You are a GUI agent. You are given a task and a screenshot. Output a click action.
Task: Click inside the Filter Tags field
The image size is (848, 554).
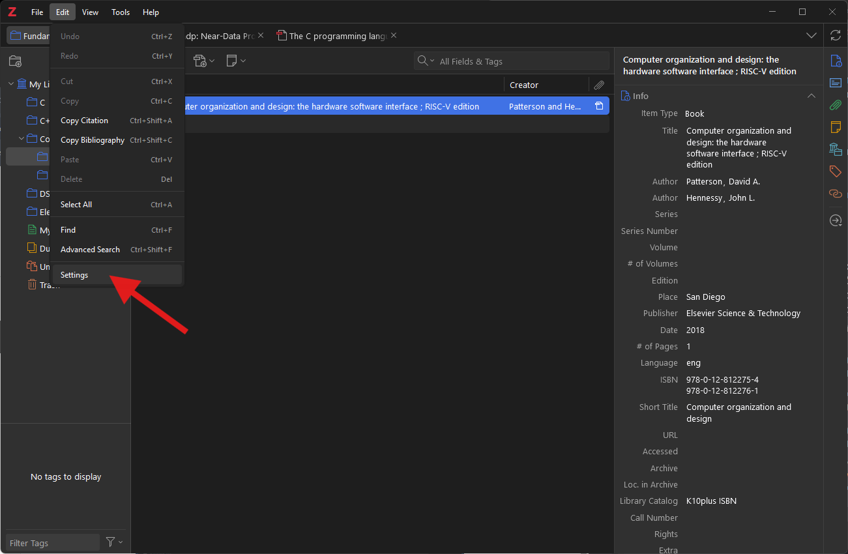[x=52, y=542]
